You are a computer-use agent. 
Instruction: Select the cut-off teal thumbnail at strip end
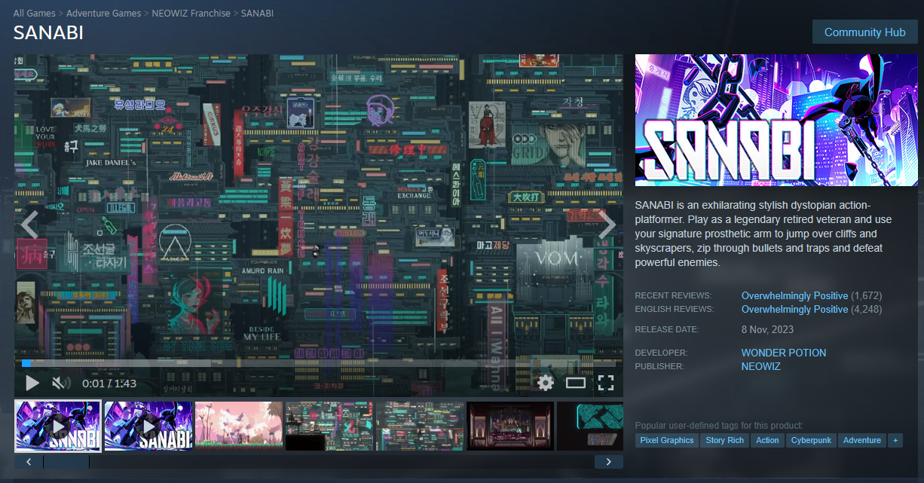590,426
